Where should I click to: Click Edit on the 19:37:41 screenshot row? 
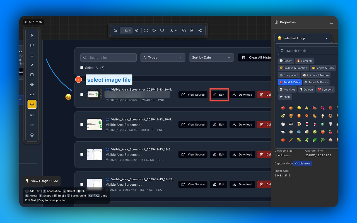point(219,184)
